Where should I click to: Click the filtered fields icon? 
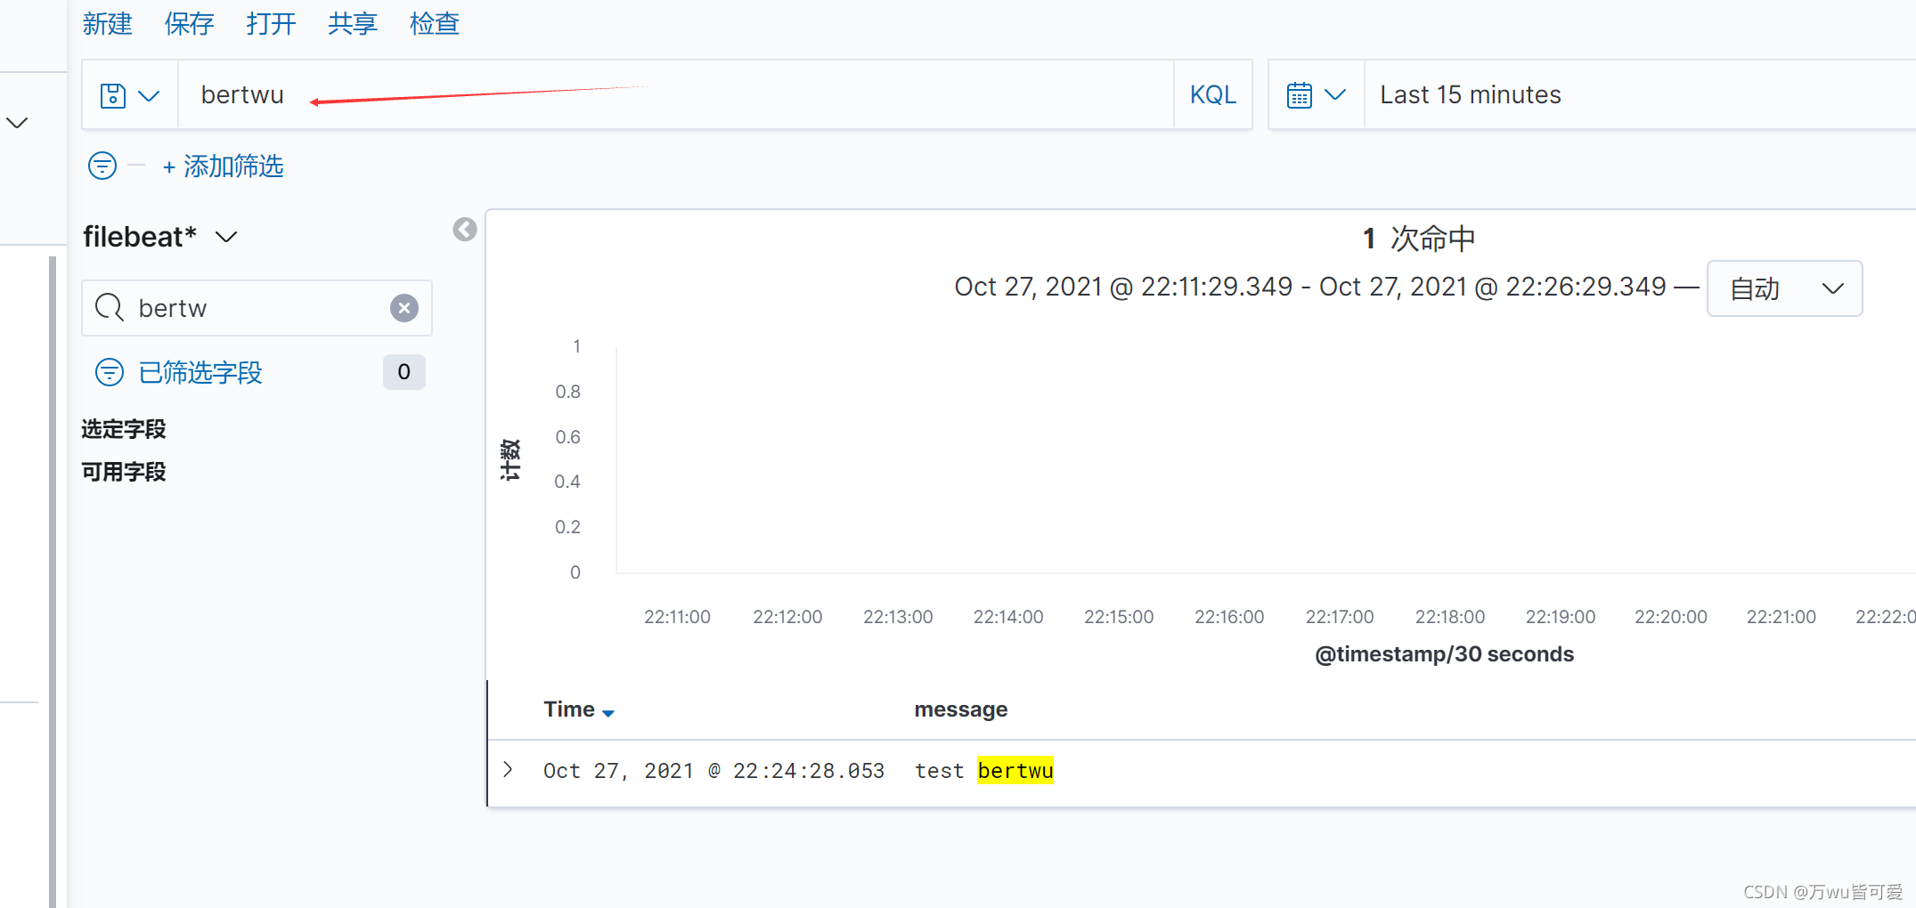pos(110,372)
